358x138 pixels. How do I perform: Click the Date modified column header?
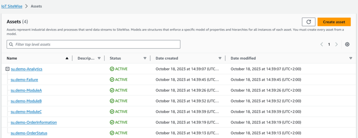coord(243,58)
